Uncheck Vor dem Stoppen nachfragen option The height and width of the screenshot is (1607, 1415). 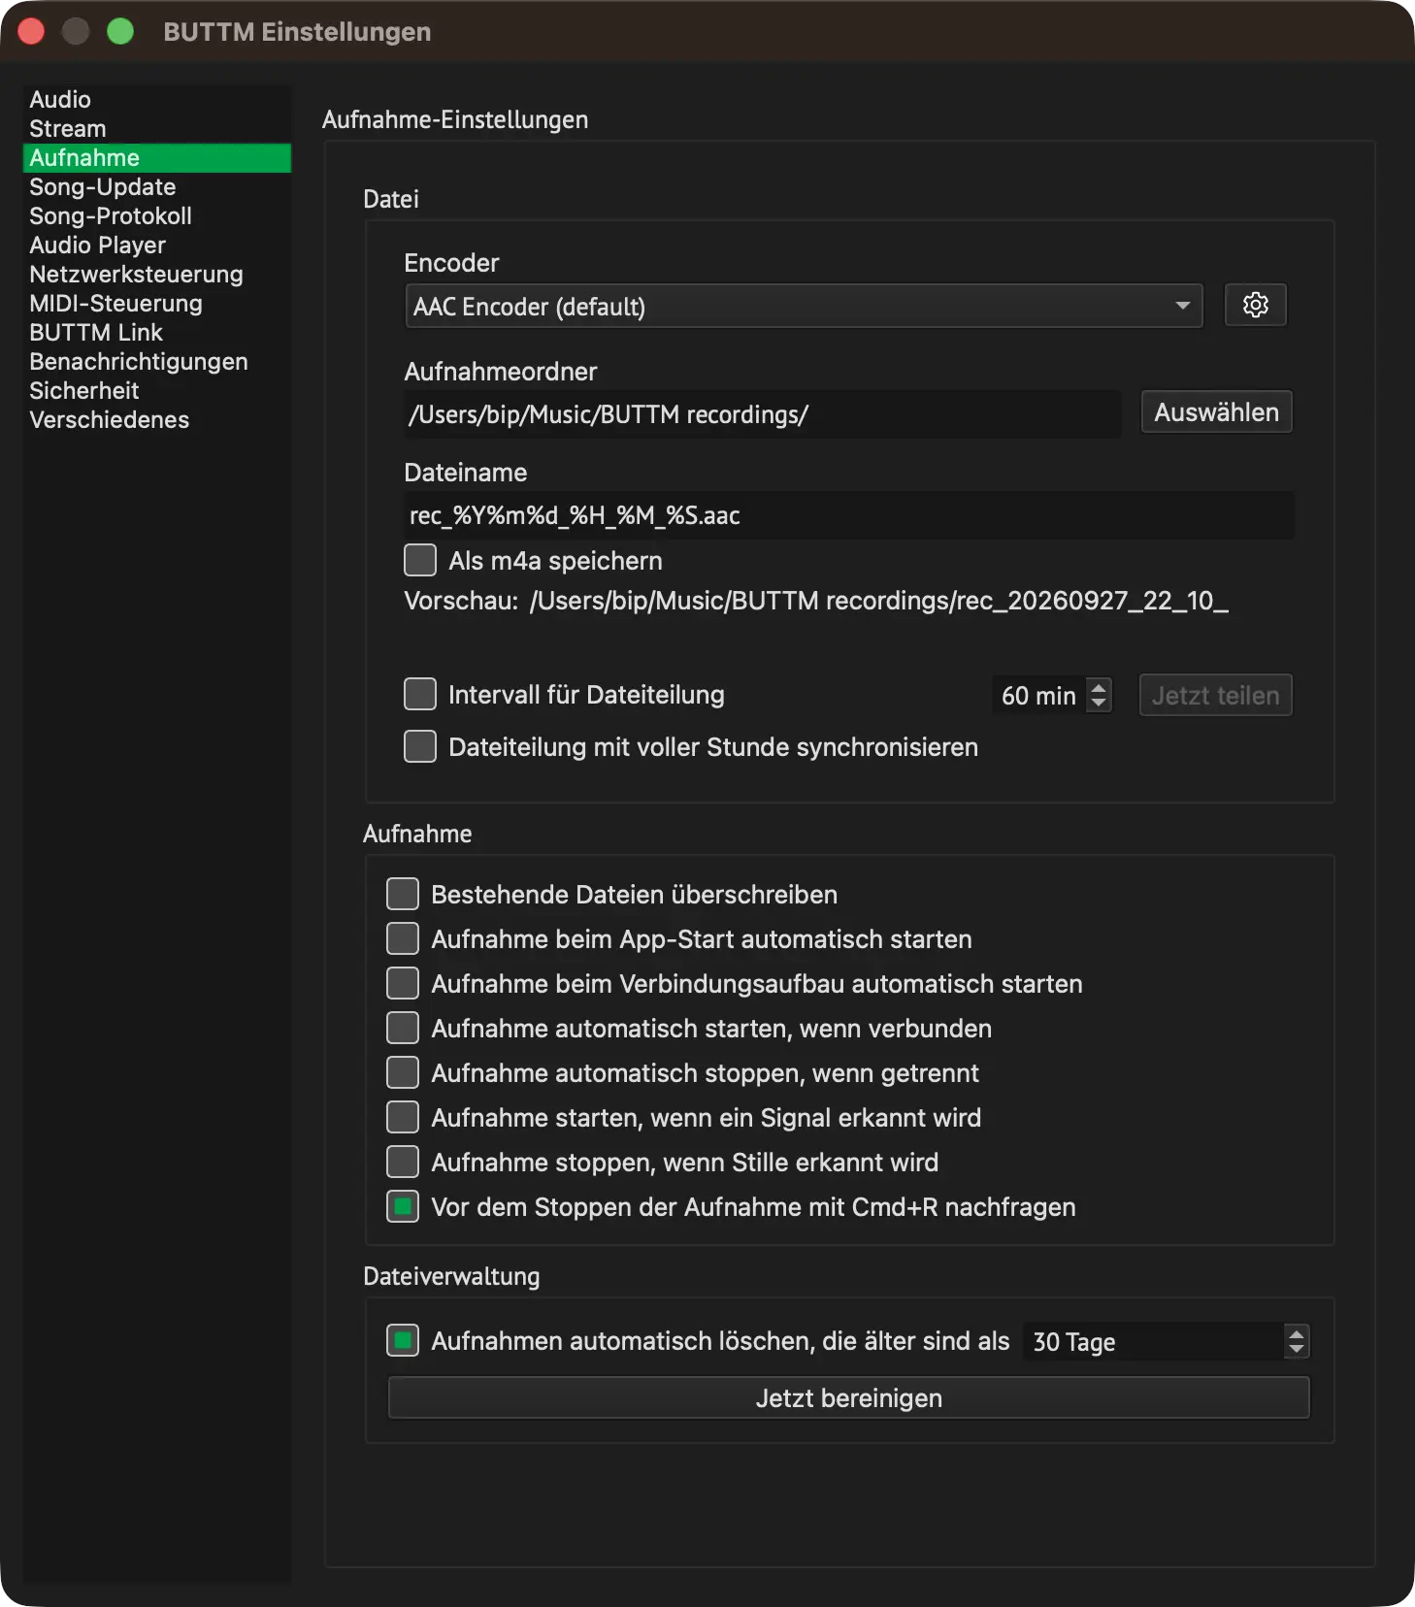[403, 1206]
